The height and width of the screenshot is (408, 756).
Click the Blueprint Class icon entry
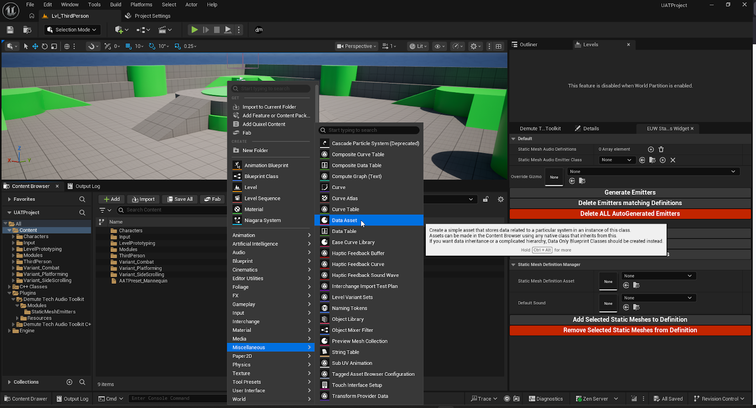[237, 176]
